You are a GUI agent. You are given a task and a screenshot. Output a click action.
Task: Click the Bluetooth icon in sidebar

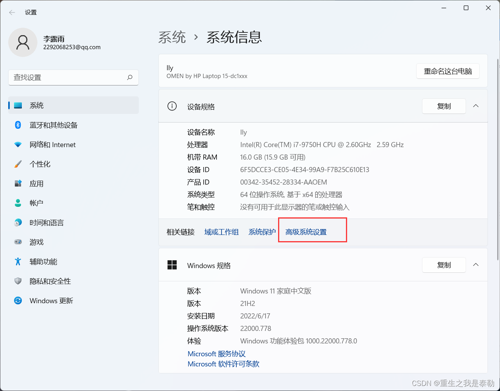(x=18, y=125)
